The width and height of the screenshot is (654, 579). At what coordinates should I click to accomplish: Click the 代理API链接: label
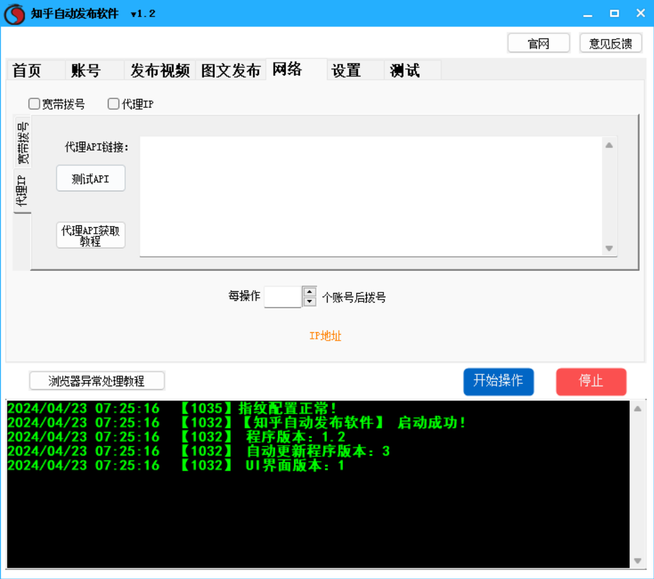[97, 147]
